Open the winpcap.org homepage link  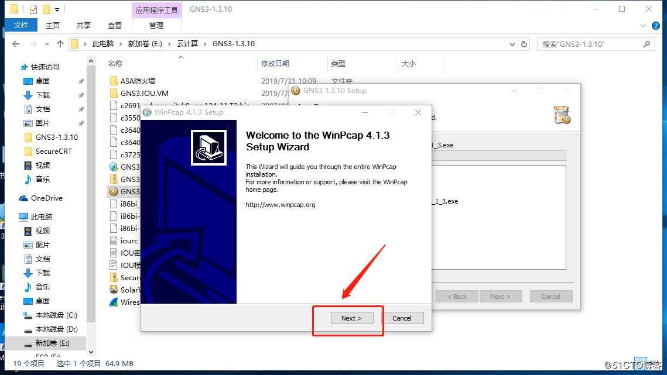pyautogui.click(x=281, y=205)
